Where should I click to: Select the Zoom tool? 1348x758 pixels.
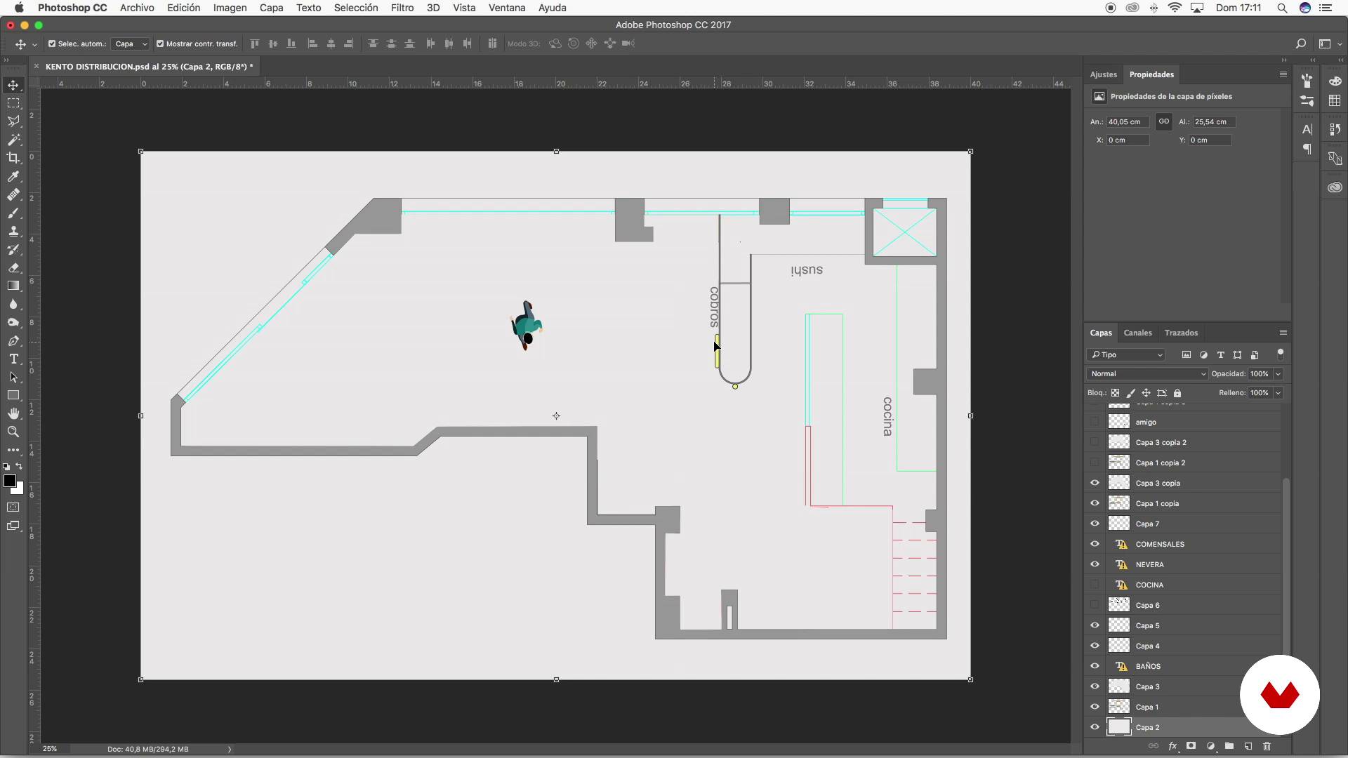pos(13,432)
